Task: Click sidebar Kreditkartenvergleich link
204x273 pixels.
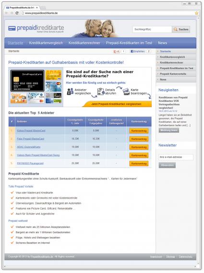Action: point(172,57)
